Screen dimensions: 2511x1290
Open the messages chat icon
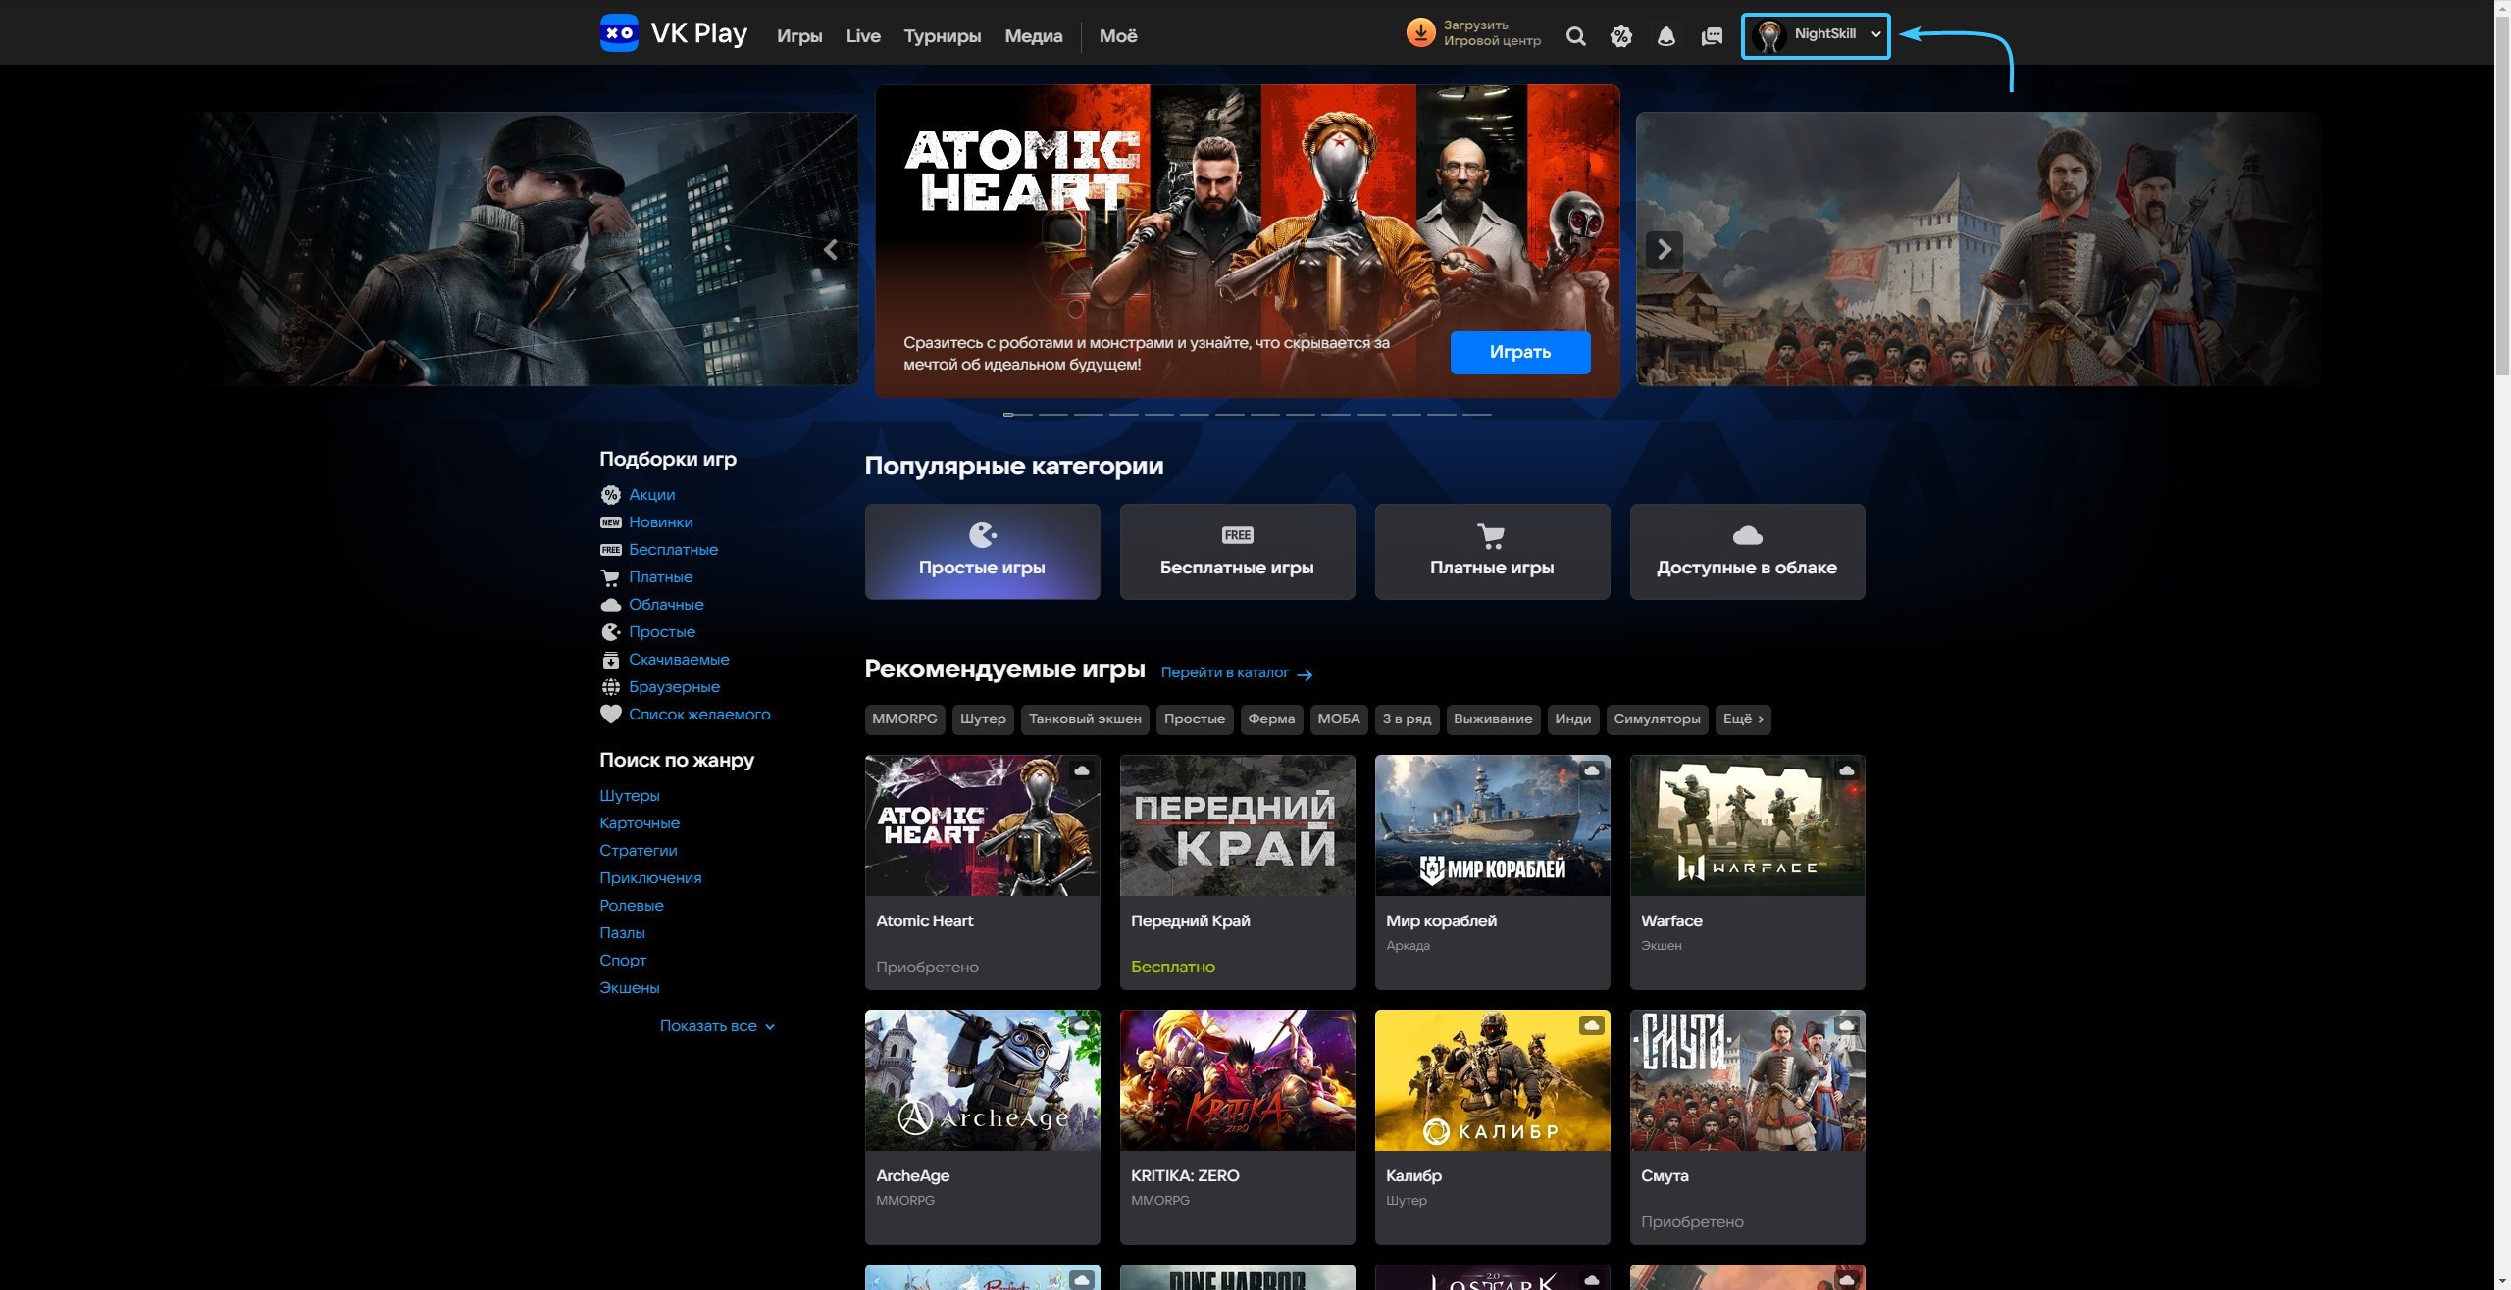(x=1712, y=36)
